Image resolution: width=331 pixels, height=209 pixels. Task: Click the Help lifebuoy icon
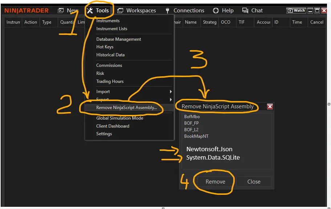[216, 11]
